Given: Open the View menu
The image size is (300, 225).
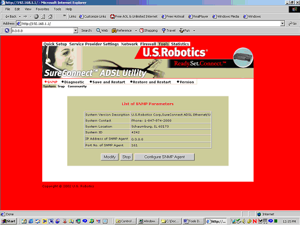Looking at the screenshot, I should pyautogui.click(x=28, y=9).
